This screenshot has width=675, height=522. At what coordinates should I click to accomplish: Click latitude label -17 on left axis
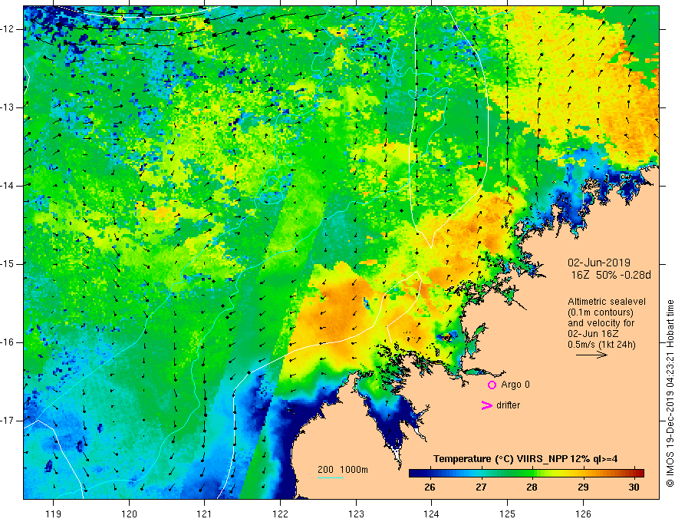click(8, 421)
